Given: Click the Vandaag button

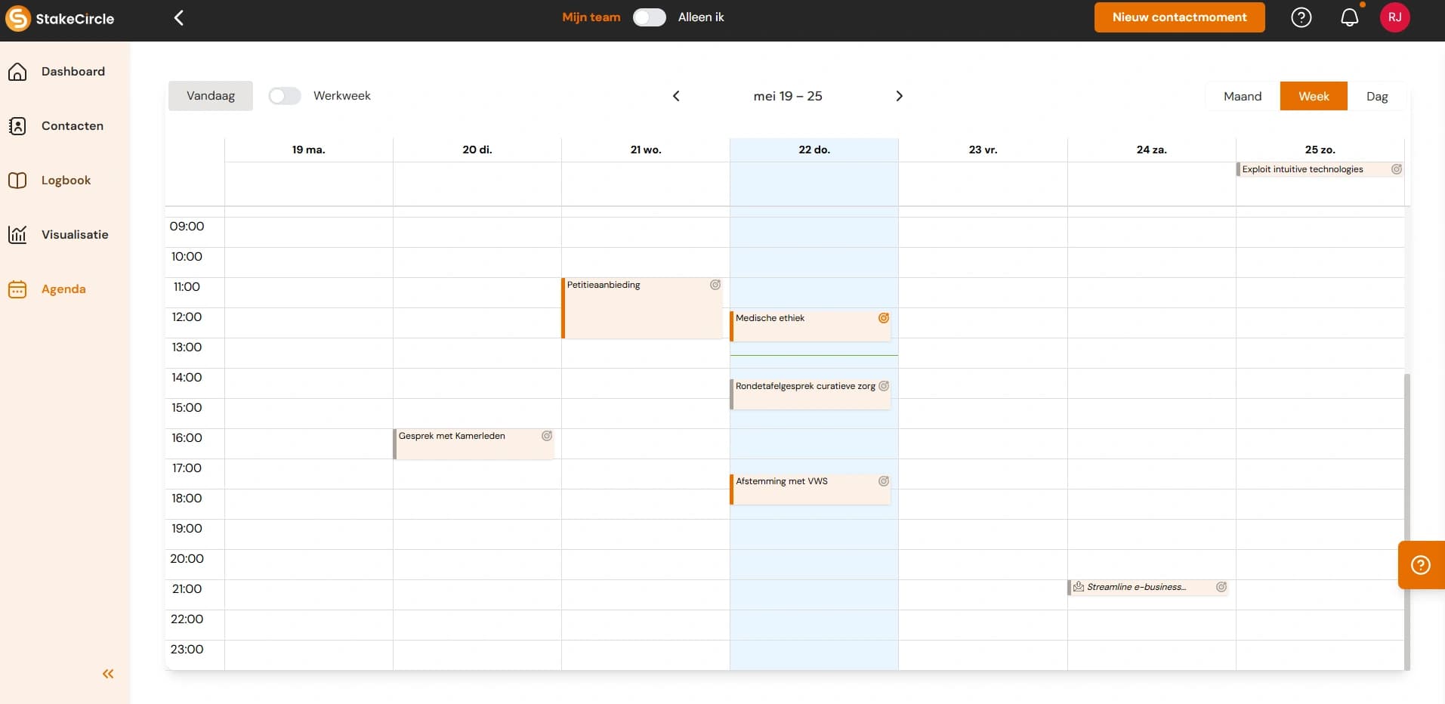Looking at the screenshot, I should click(x=211, y=95).
